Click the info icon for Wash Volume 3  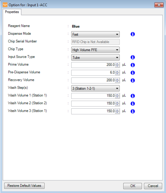pyautogui.click(x=133, y=111)
